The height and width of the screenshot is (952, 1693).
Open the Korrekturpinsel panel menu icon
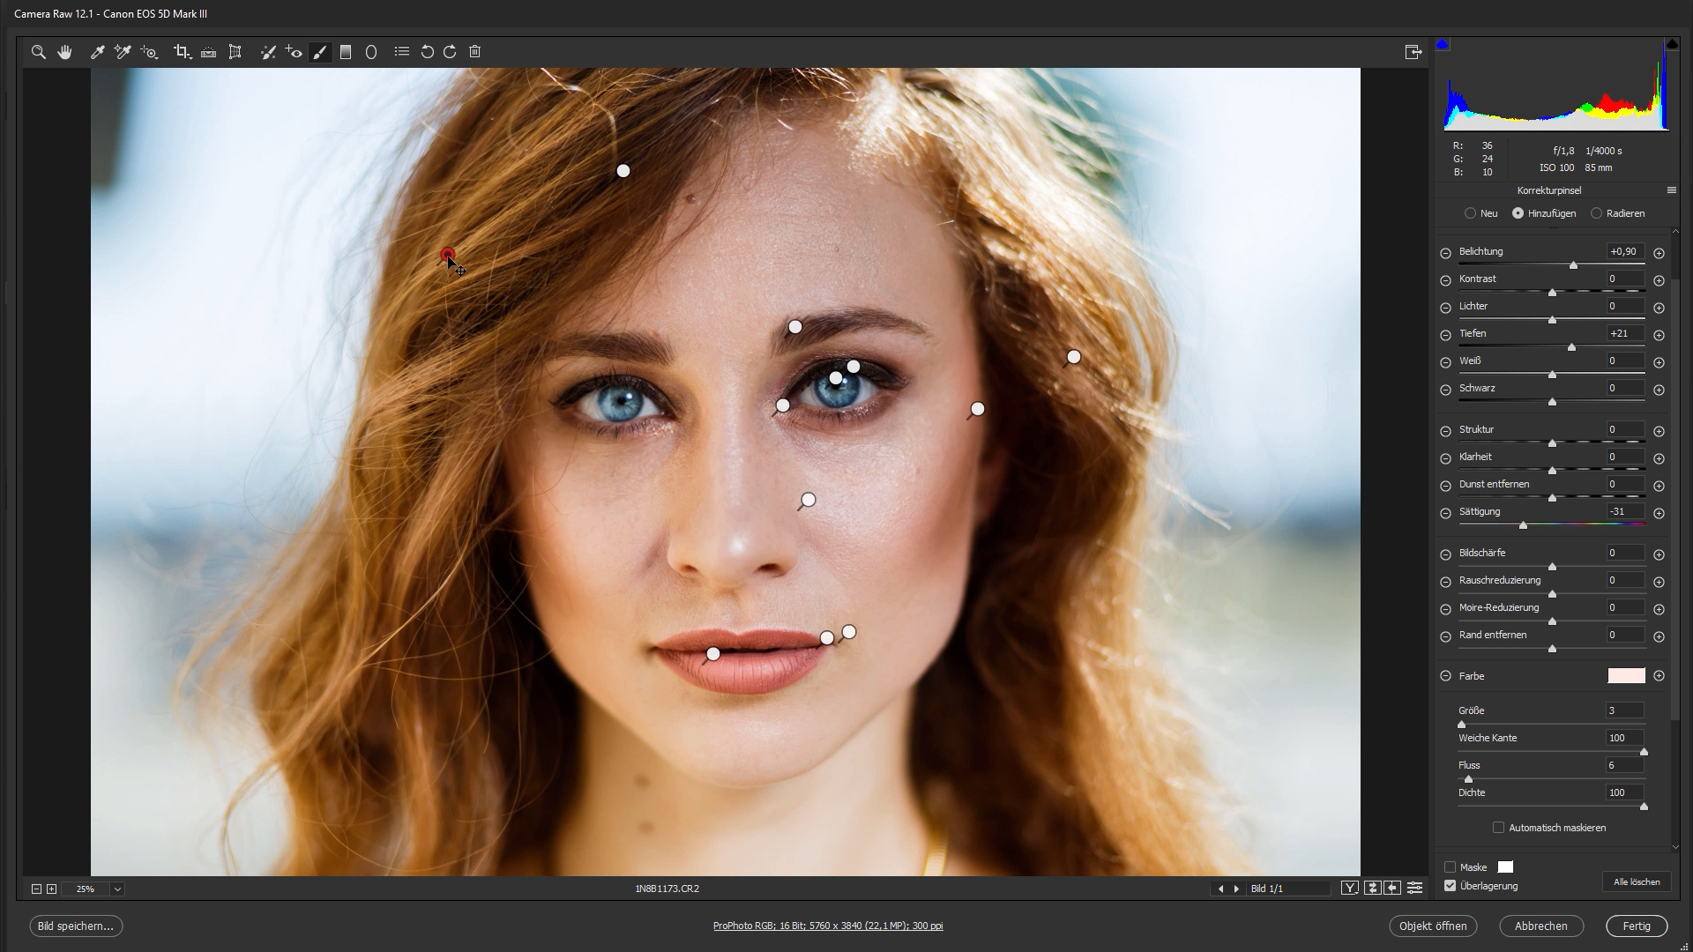(1672, 190)
